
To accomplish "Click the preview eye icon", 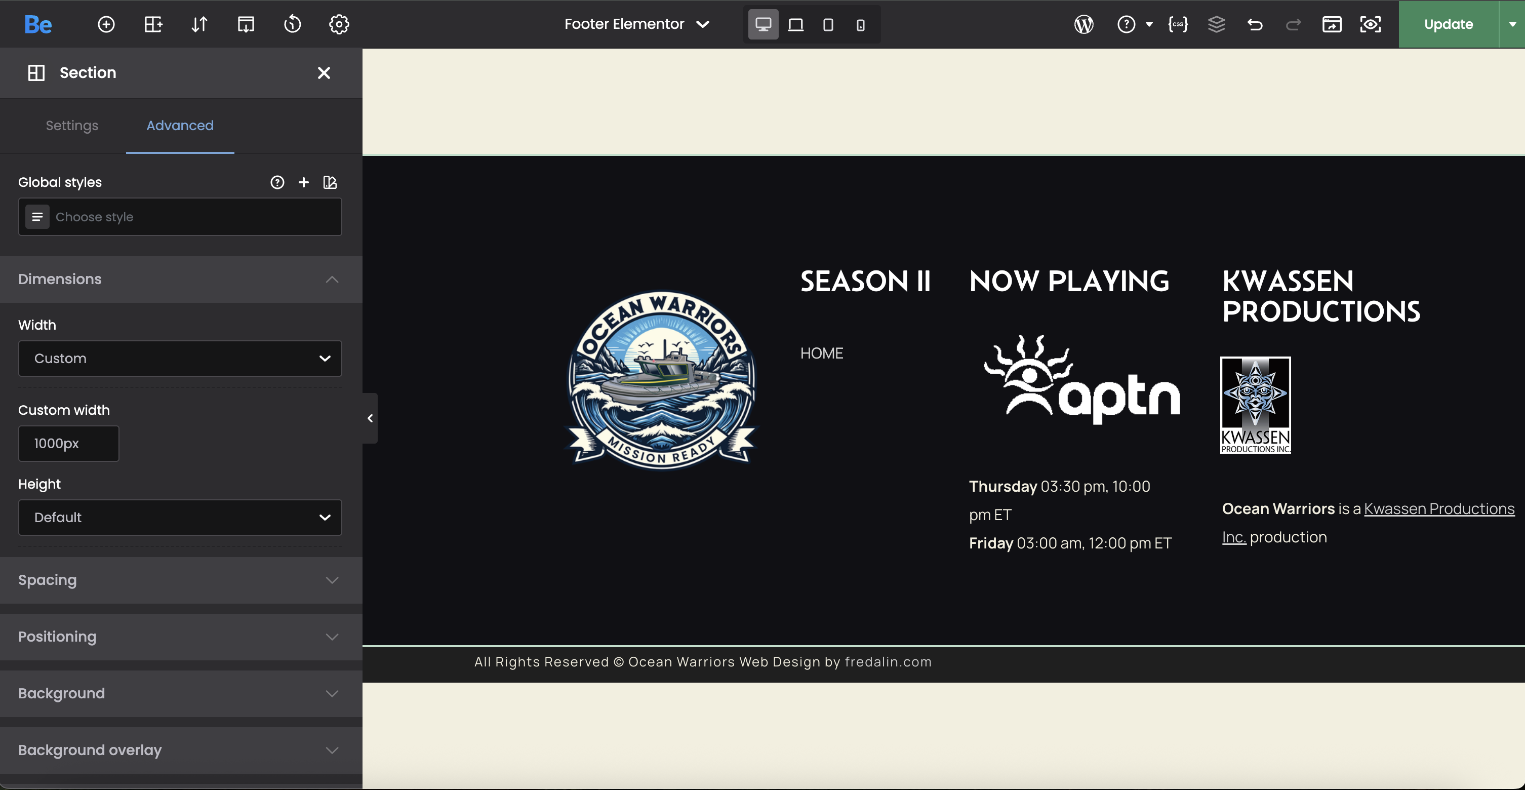I will [x=1370, y=24].
